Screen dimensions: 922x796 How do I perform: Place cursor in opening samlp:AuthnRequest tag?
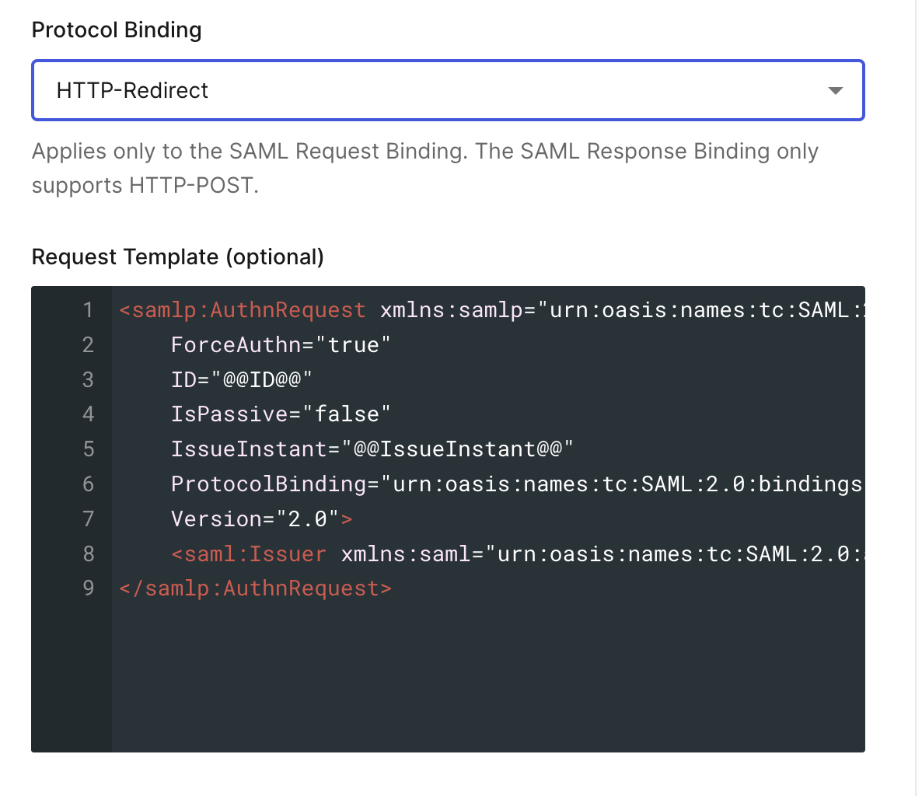click(243, 310)
